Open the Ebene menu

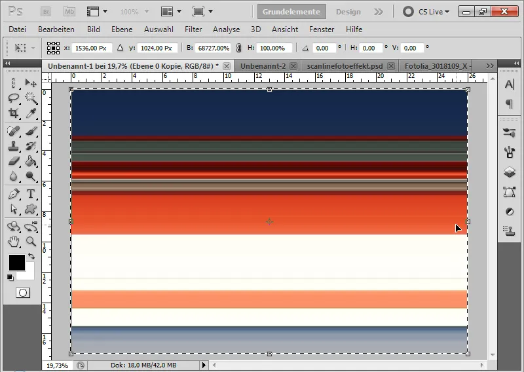tap(122, 29)
